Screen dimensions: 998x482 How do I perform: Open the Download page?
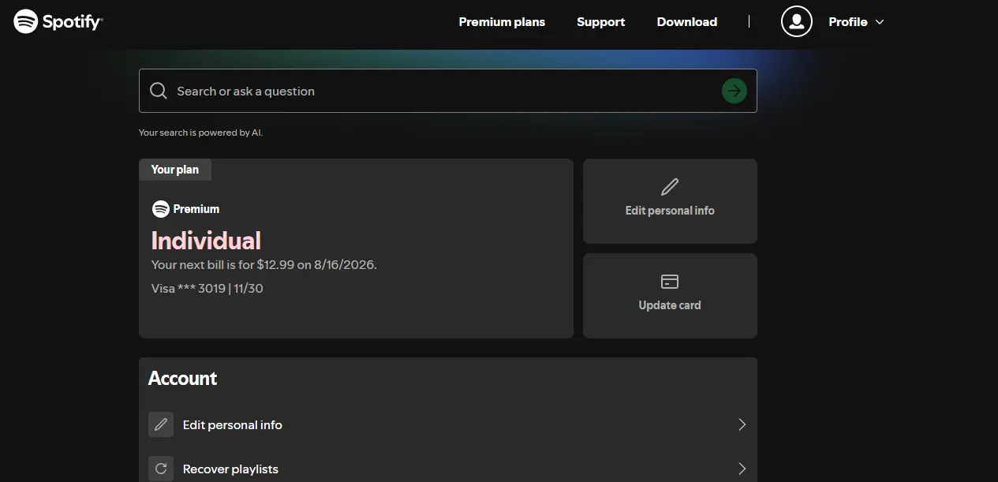tap(686, 22)
